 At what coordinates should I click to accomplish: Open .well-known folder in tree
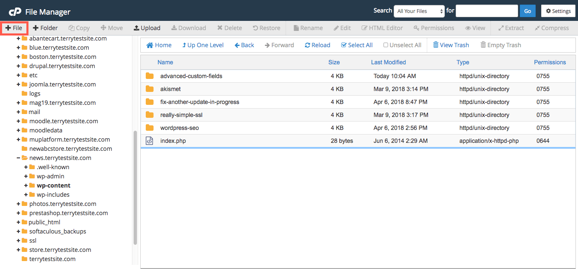(53, 167)
